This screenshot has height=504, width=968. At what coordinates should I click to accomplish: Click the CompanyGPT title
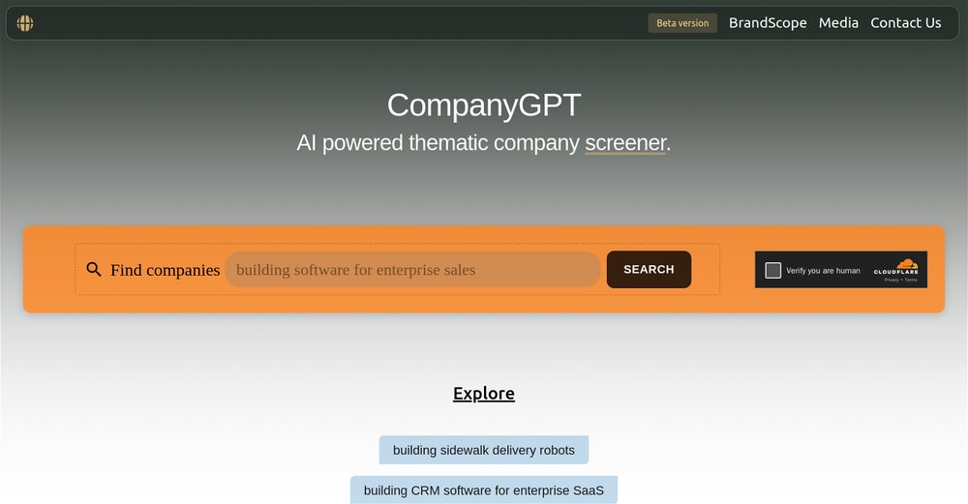pos(483,104)
